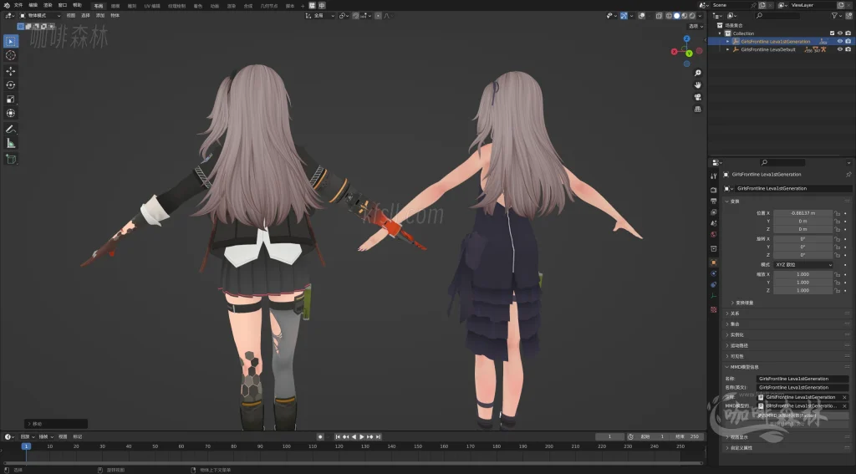Image resolution: width=856 pixels, height=474 pixels.
Task: Select the Add Cube tool
Action: click(x=10, y=159)
